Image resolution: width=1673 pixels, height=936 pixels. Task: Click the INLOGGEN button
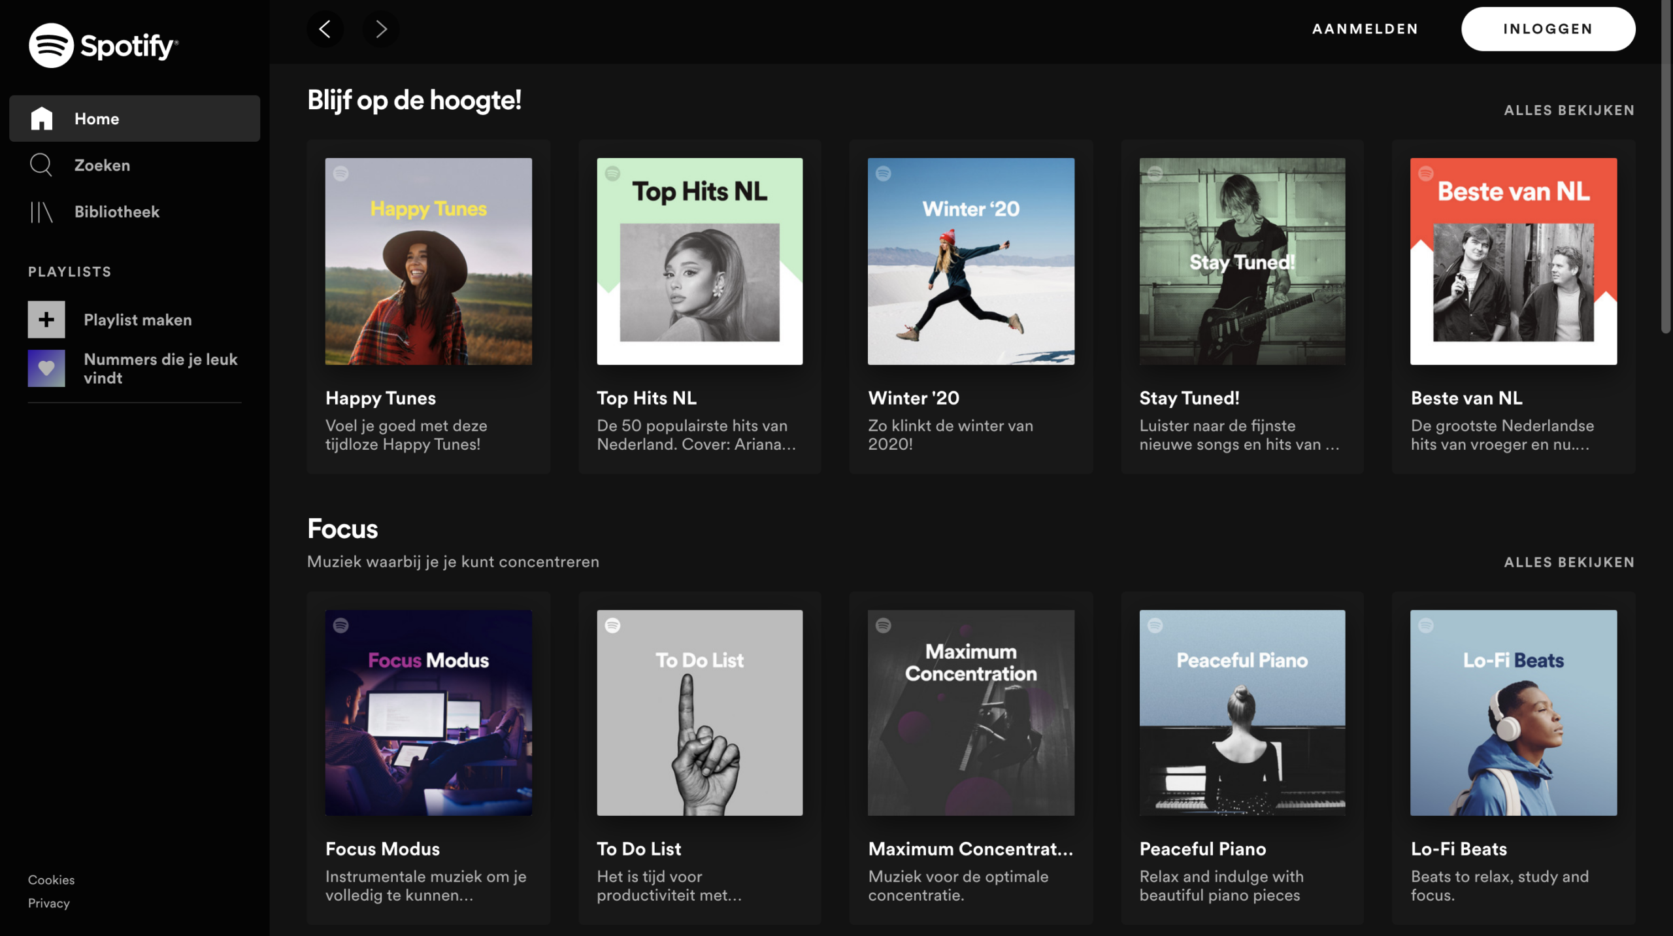1548,29
